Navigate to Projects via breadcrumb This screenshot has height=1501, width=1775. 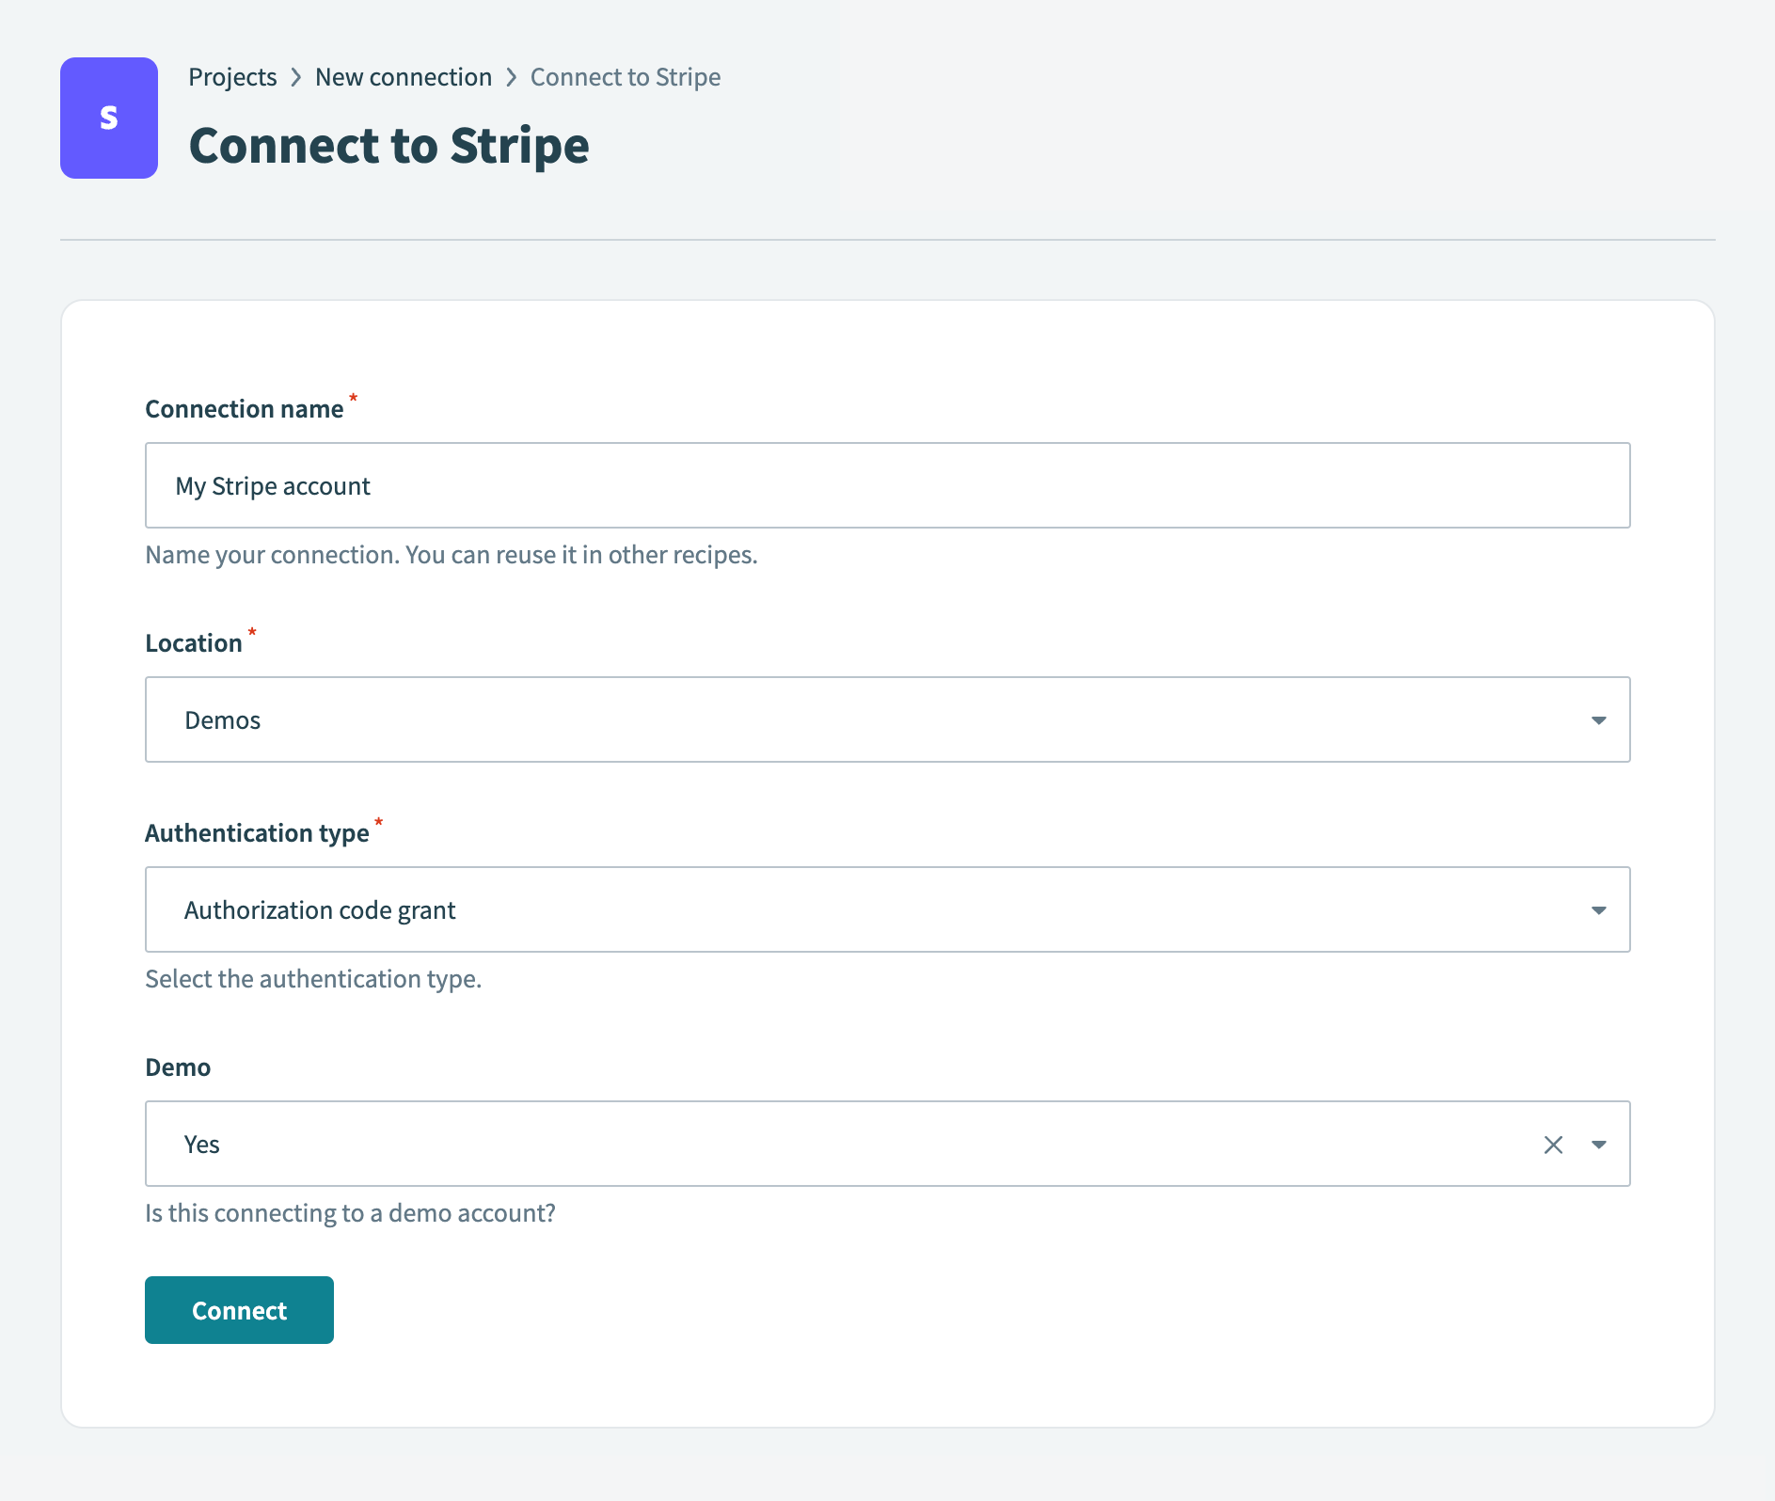[x=232, y=77]
